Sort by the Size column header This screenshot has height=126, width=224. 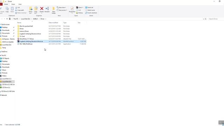click(x=79, y=22)
